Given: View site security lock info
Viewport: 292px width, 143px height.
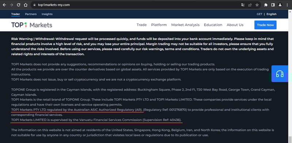Looking at the screenshot, I should tap(34, 5).
